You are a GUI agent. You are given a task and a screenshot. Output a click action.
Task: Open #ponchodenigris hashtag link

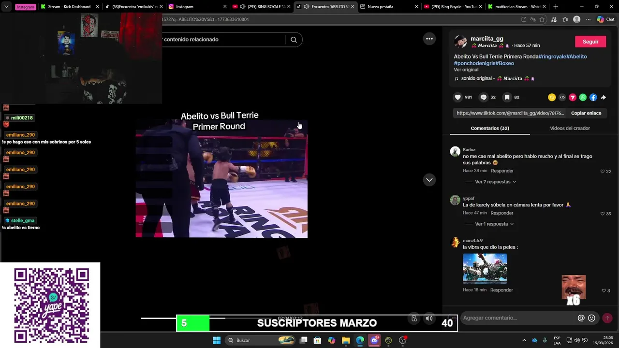(474, 63)
